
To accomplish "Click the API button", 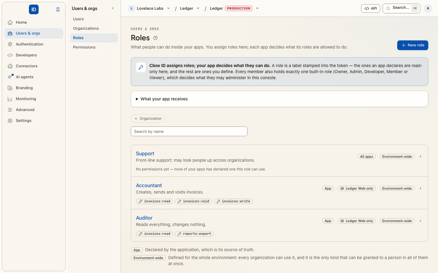I will point(370,8).
